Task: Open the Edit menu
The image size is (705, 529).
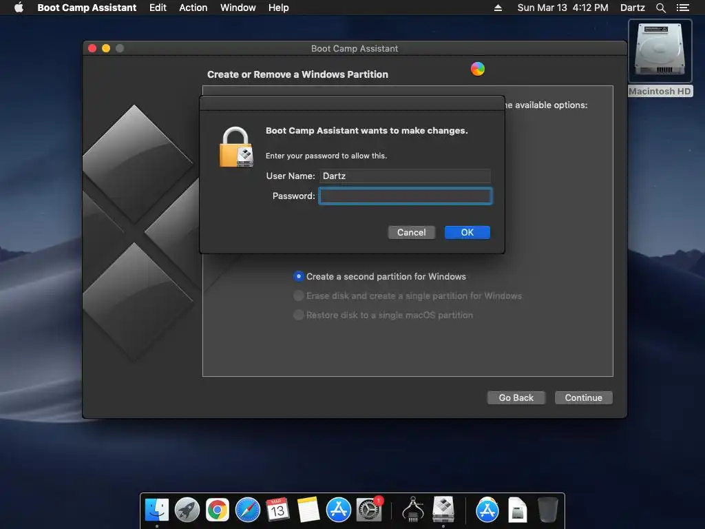Action: pos(158,8)
